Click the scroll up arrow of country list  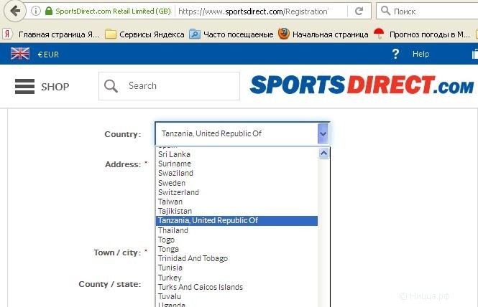coord(323,153)
